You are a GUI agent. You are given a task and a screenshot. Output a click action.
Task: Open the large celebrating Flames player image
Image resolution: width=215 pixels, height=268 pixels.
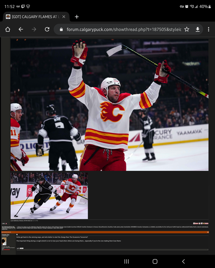click(110, 105)
